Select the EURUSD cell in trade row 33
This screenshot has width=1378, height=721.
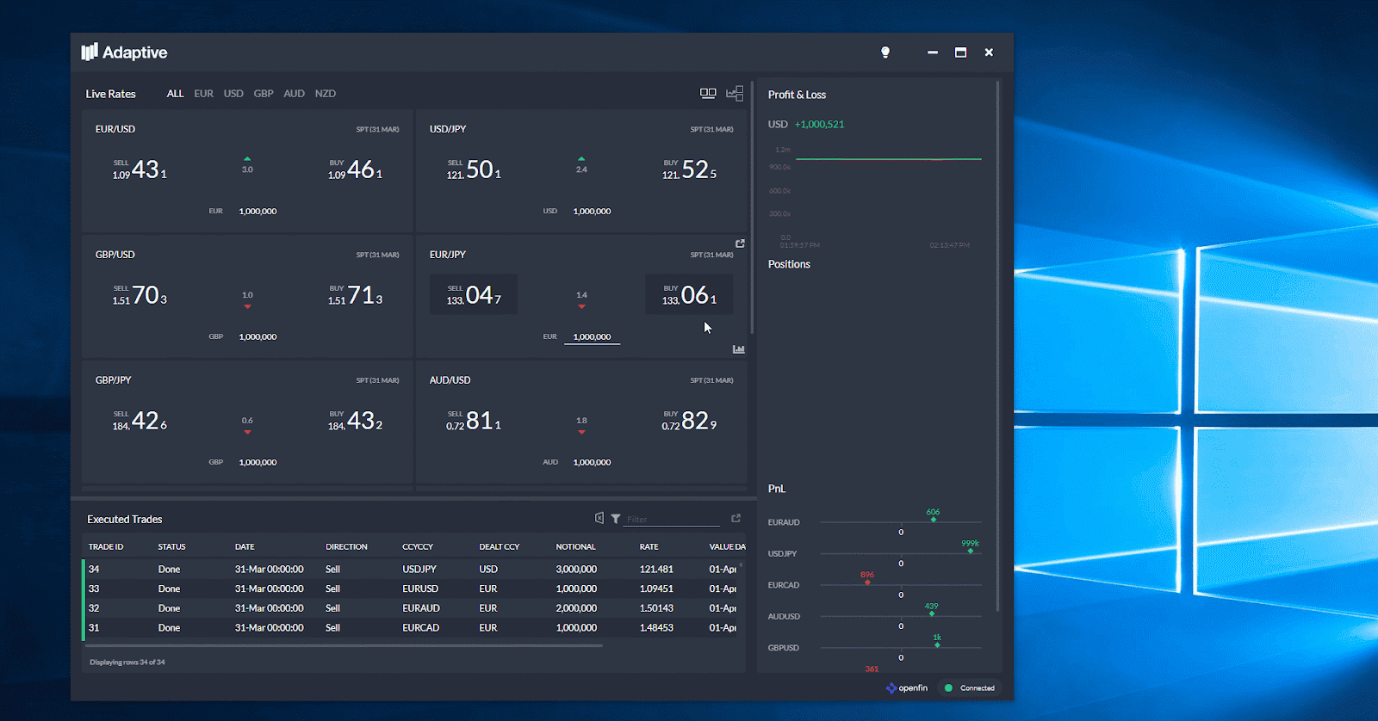420,589
